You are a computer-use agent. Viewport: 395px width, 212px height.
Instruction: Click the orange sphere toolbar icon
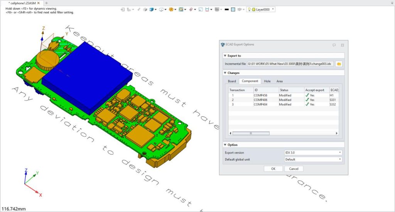(171, 9)
